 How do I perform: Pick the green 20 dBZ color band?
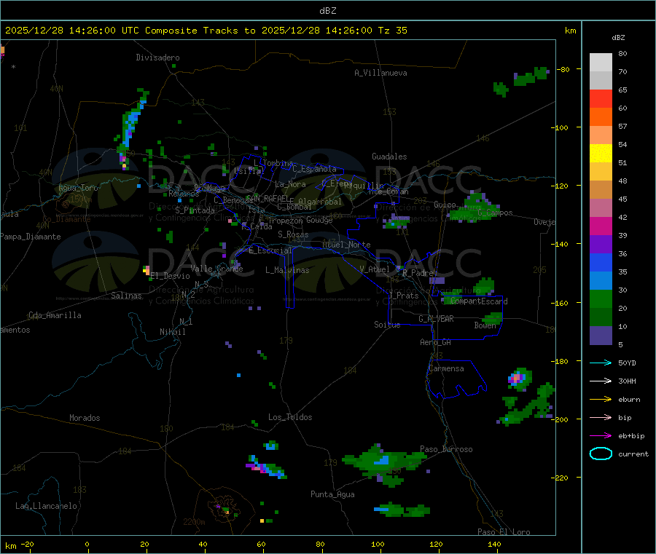point(601,298)
